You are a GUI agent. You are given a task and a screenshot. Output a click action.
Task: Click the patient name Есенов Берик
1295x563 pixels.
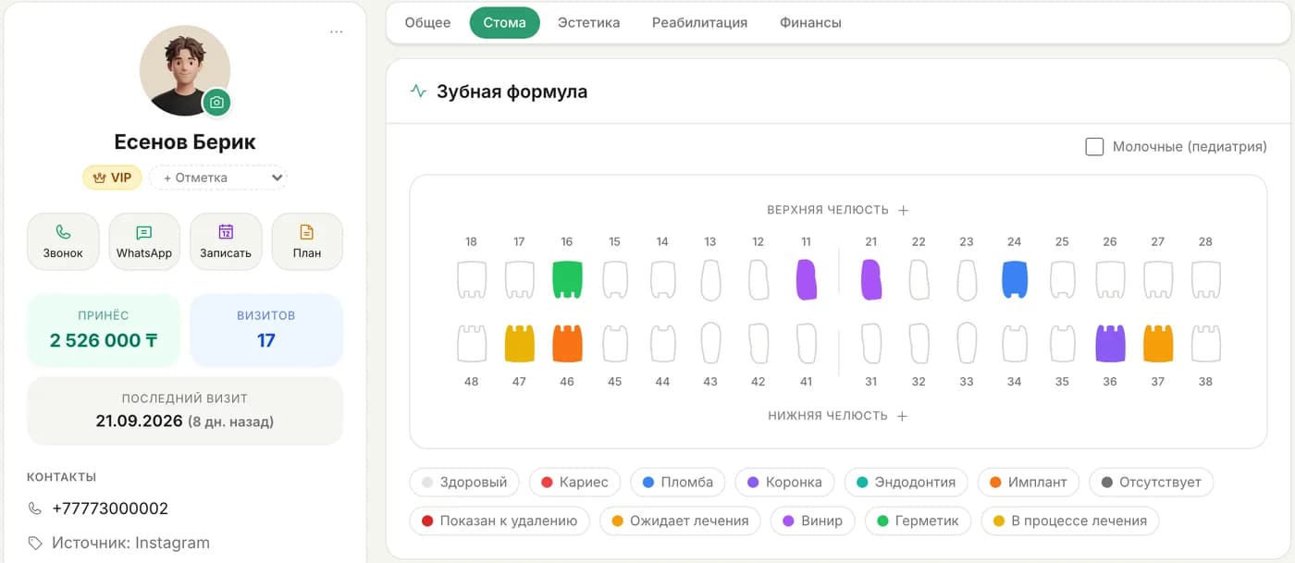[185, 141]
